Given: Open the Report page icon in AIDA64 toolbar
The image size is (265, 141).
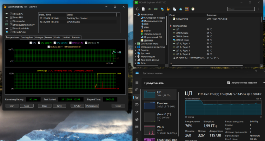Looking at the screenshot, I should (143, 9).
